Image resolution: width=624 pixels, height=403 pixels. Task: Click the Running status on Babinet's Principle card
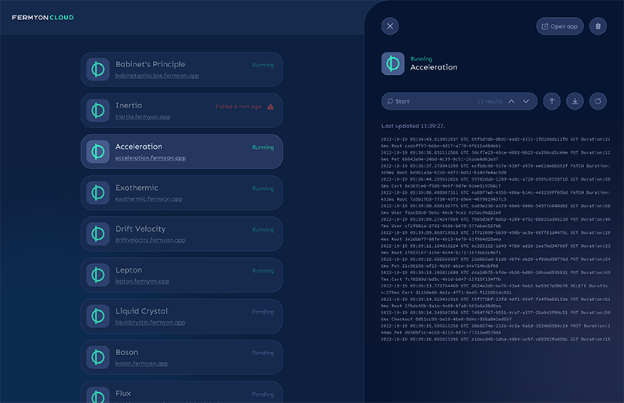(x=263, y=65)
